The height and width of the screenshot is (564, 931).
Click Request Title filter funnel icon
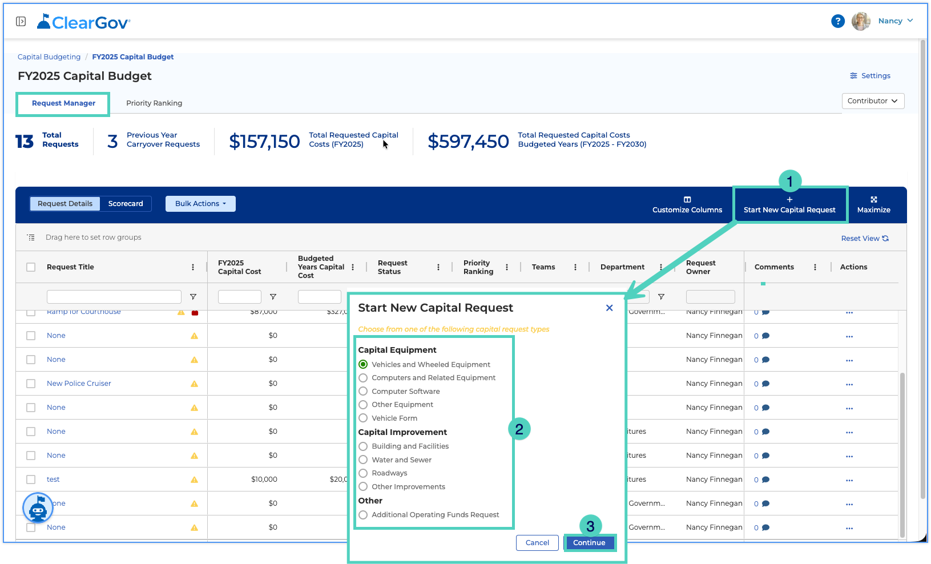point(193,297)
